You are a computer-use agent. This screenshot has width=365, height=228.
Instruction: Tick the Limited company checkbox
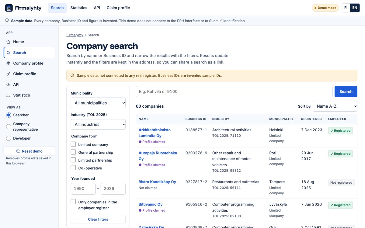[73, 144]
